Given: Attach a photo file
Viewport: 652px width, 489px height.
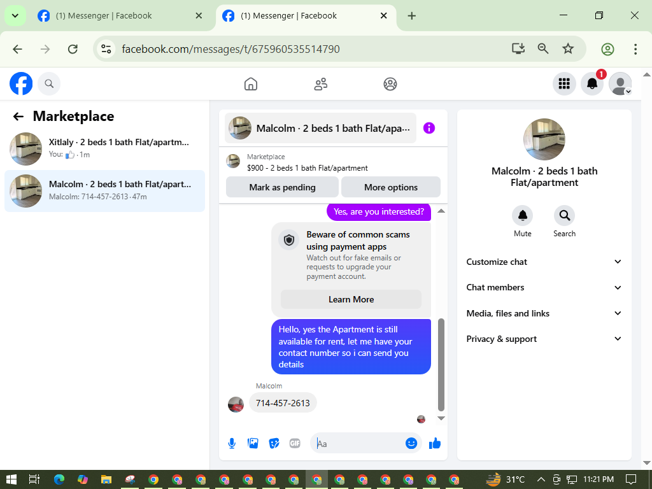Looking at the screenshot, I should tap(253, 444).
